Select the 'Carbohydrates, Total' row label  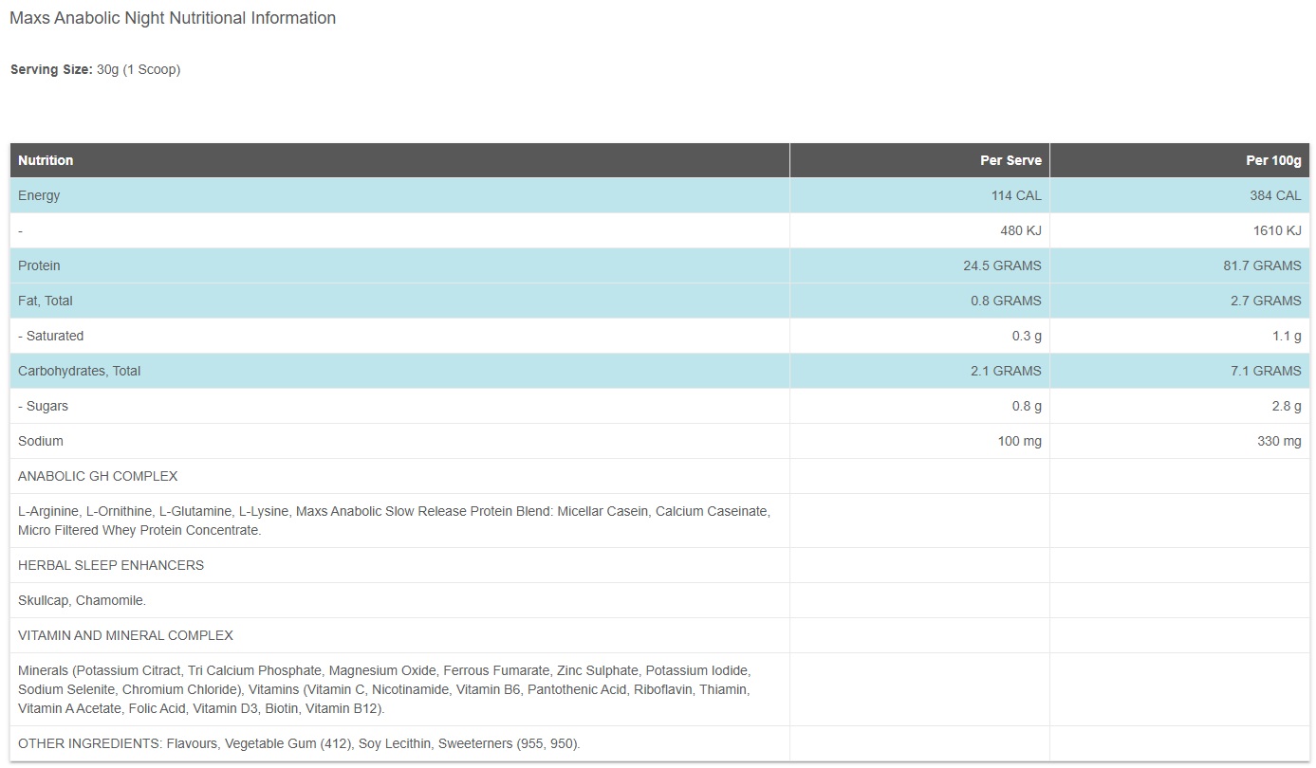coord(79,371)
